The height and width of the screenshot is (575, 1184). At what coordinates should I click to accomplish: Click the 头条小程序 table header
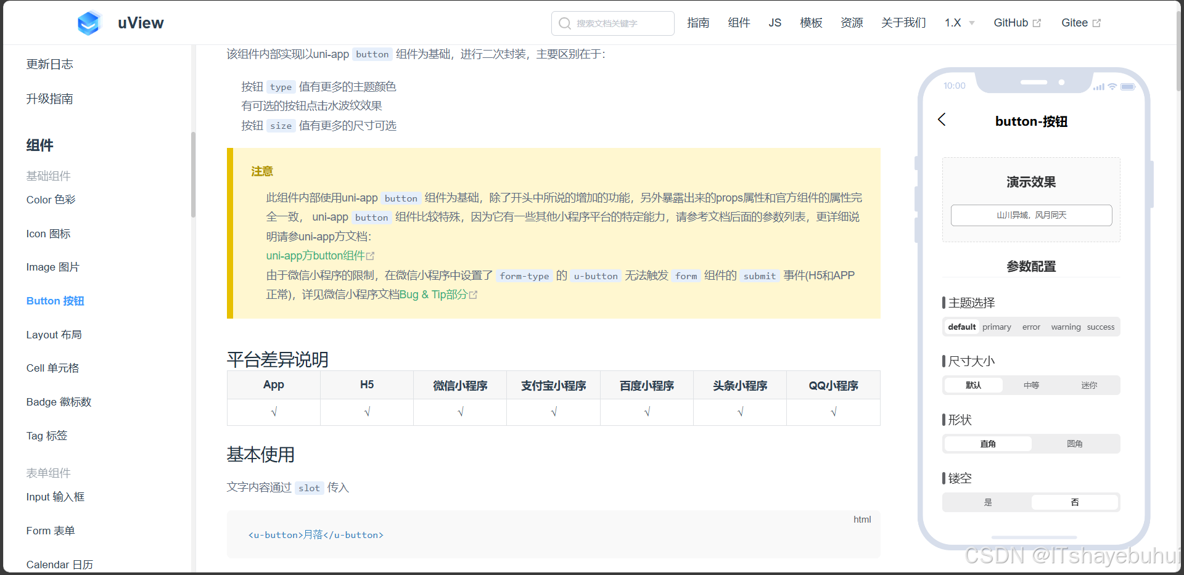click(740, 385)
